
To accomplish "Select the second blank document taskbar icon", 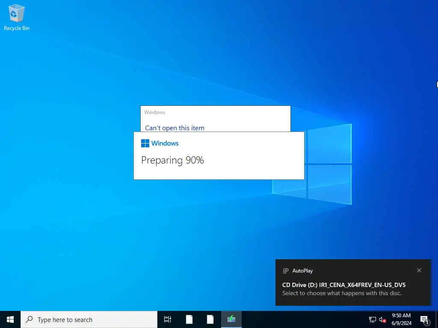I will point(210,319).
